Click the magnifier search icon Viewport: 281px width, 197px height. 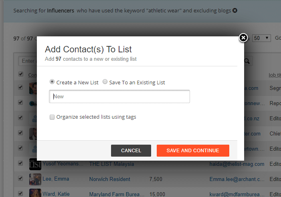[x=247, y=61]
